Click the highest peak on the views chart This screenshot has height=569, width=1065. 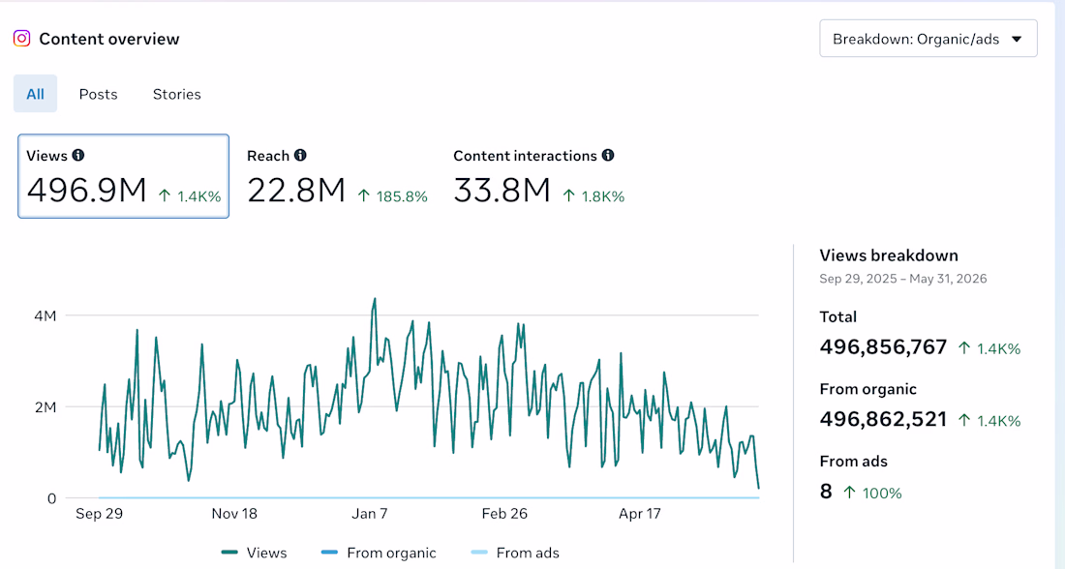coord(375,299)
